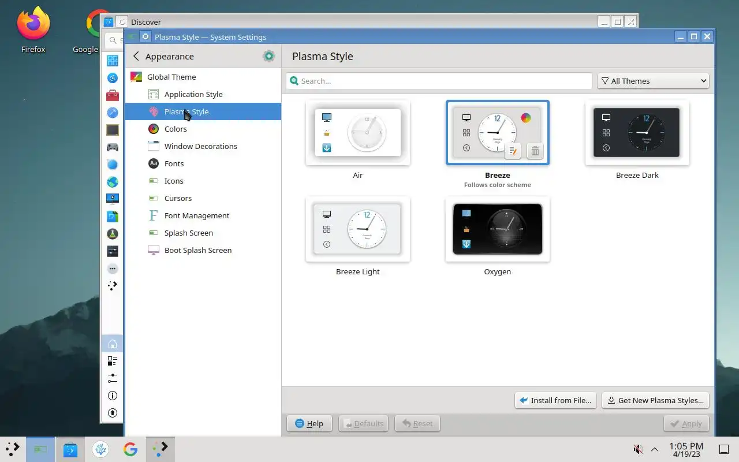
Task: Go to Home page in Discover
Action: coord(113,344)
